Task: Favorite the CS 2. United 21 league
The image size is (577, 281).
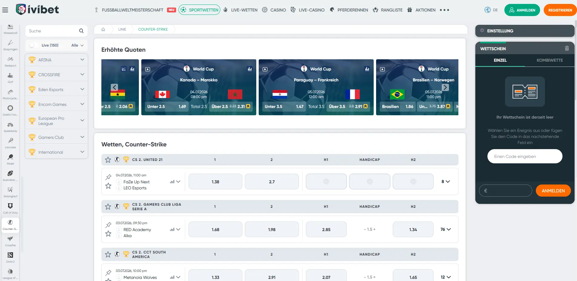Action: (x=108, y=160)
